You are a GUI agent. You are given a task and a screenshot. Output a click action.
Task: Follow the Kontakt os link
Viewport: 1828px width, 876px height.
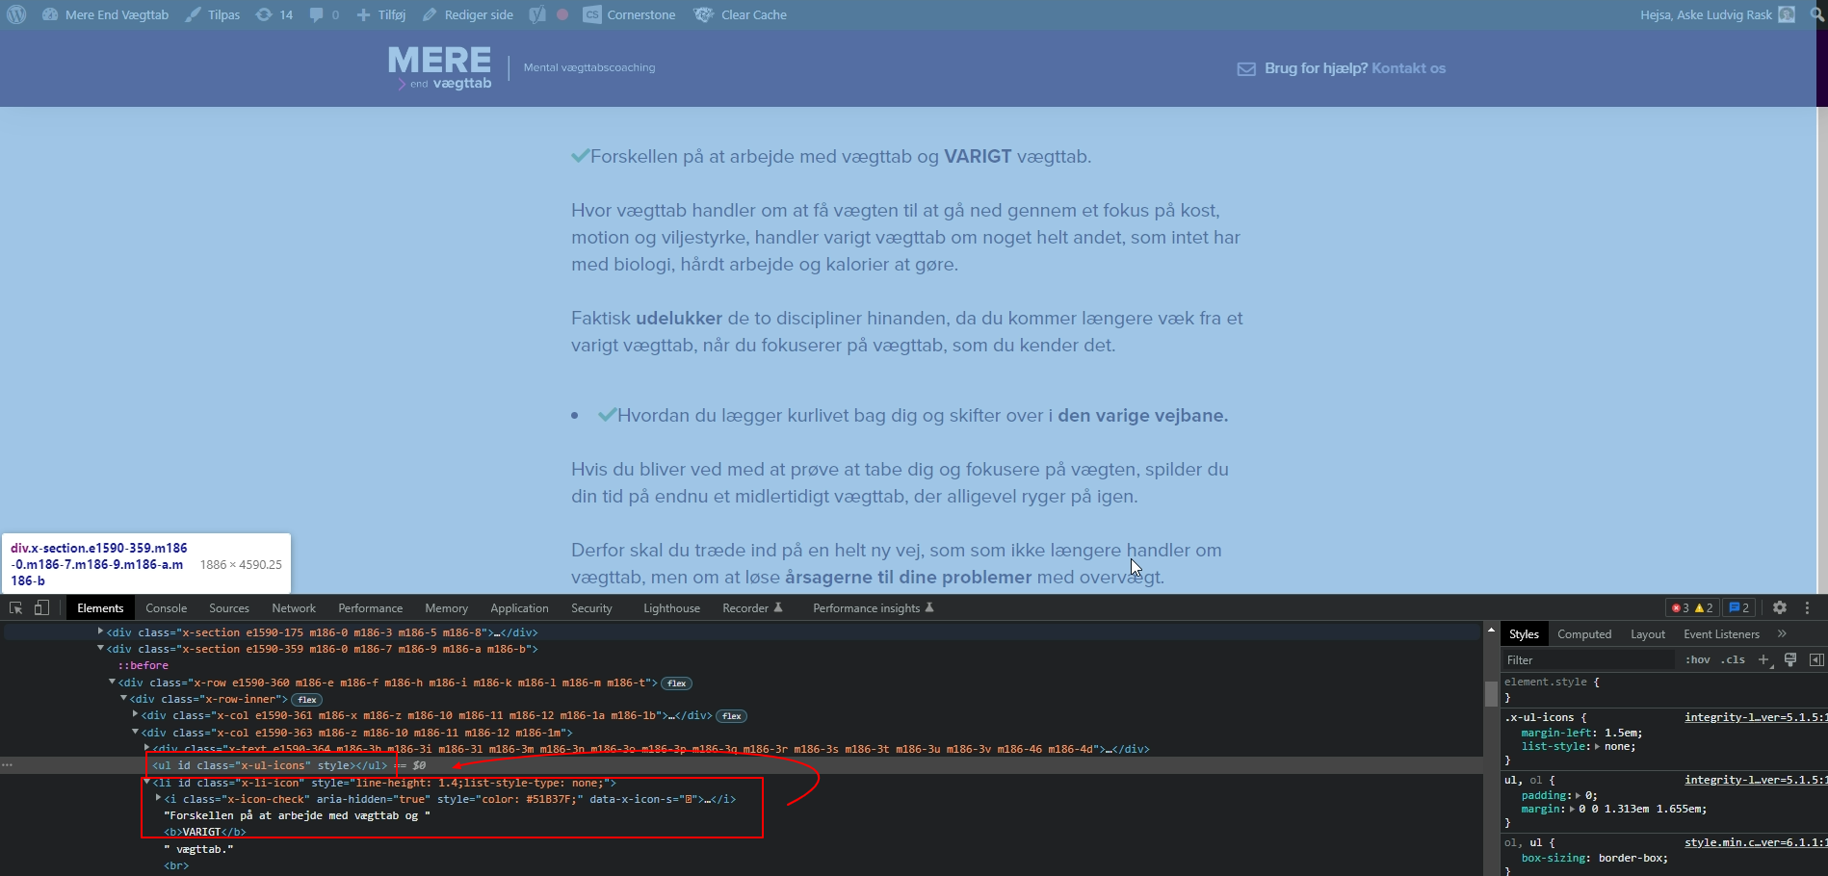[1408, 68]
